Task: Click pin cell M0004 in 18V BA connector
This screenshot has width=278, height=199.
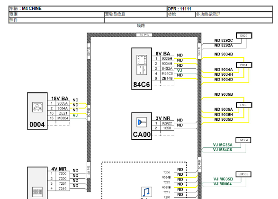Action: (x=63, y=118)
